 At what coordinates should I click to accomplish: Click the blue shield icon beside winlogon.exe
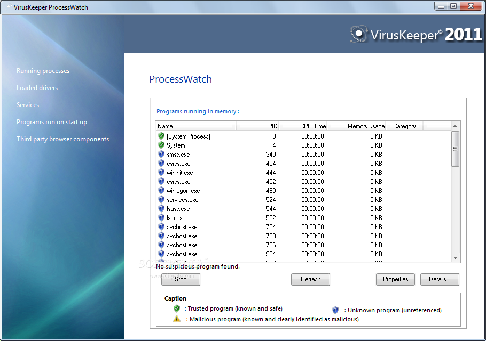point(161,190)
